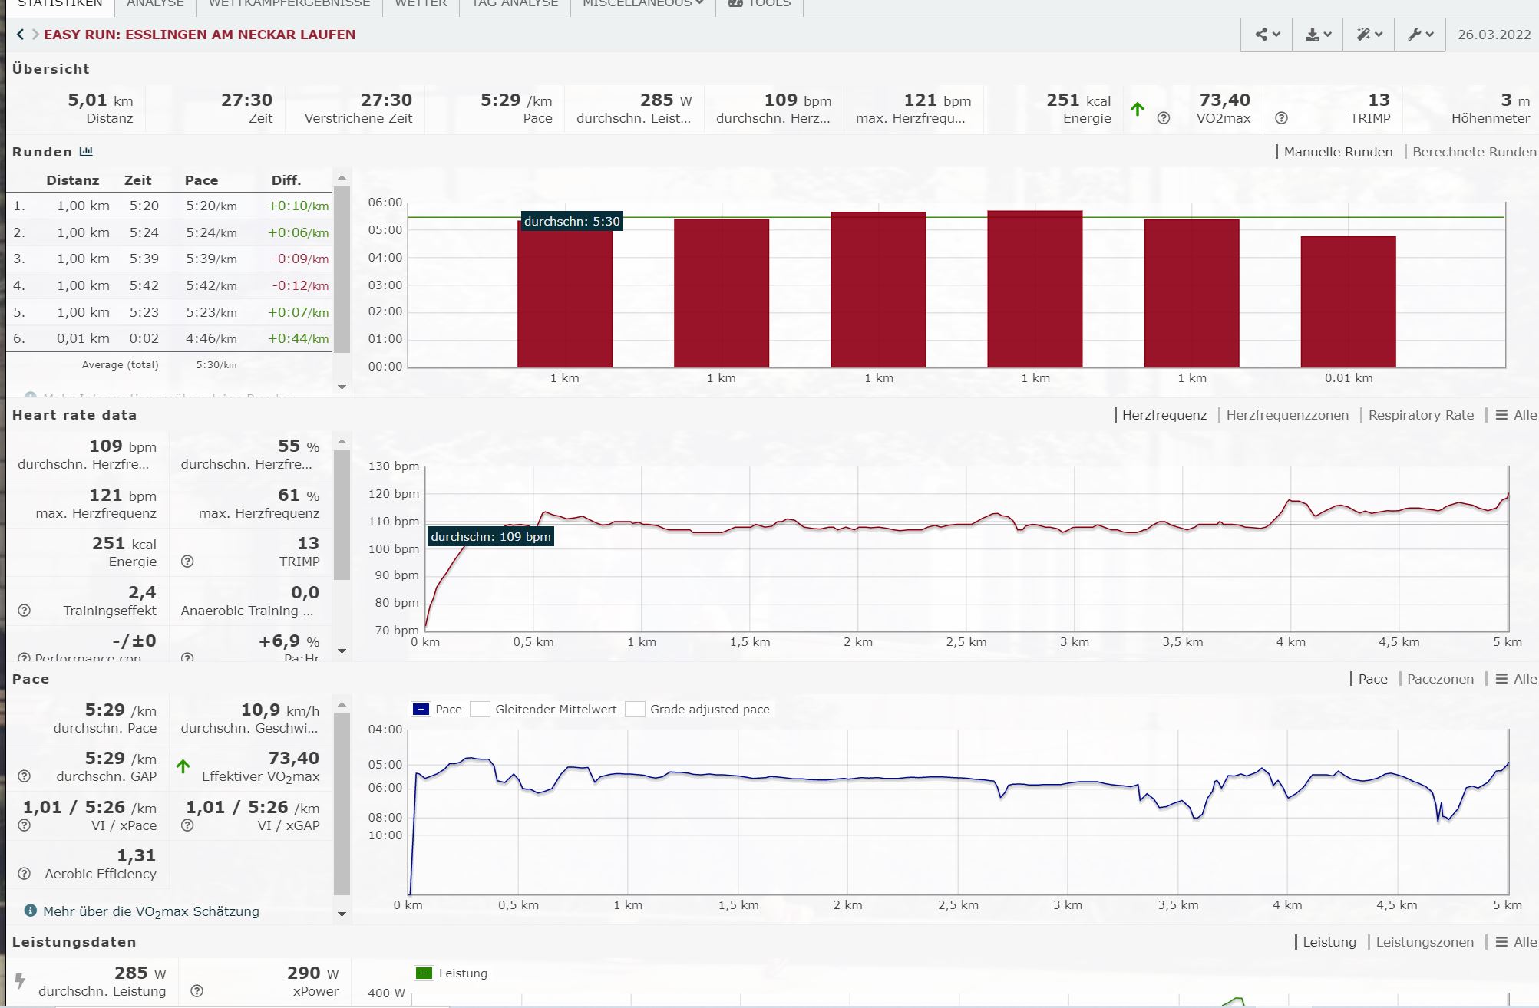Open the download/export dropdown

[x=1318, y=35]
